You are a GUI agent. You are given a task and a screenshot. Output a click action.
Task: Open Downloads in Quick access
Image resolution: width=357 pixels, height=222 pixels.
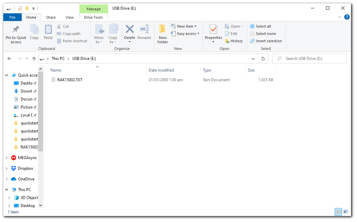pos(25,91)
